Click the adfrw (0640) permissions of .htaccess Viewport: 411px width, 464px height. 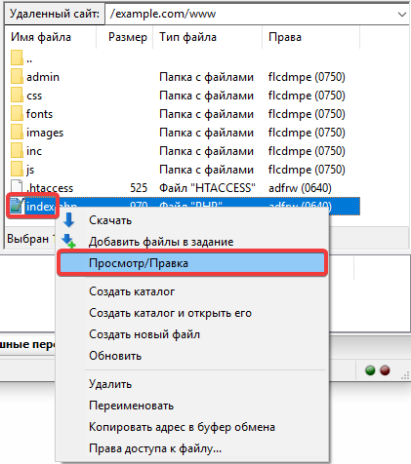click(300, 188)
